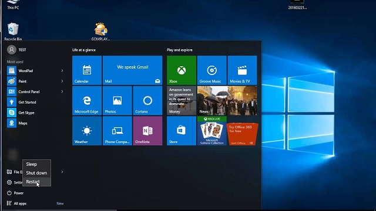The height and width of the screenshot is (211, 376).
Task: Select the 201603221 desktop file
Action: (297, 4)
